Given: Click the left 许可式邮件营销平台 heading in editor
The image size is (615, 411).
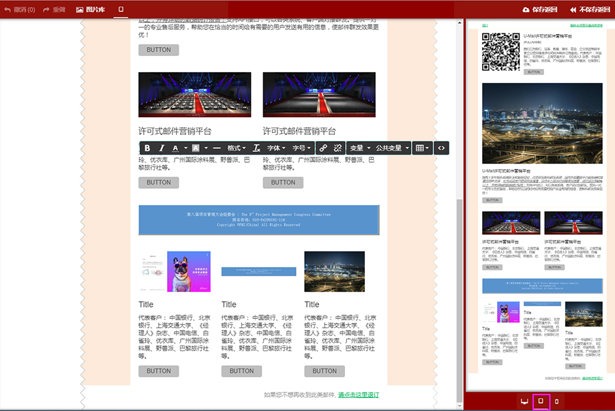Looking at the screenshot, I should tap(175, 131).
